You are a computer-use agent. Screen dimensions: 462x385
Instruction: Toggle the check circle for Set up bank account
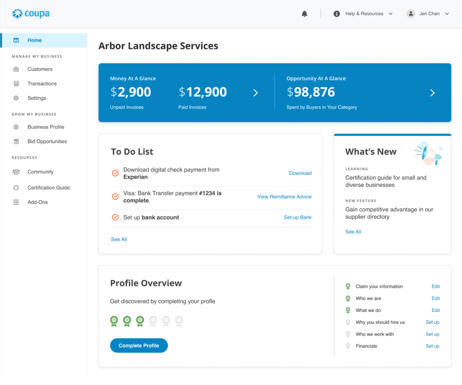coord(115,217)
